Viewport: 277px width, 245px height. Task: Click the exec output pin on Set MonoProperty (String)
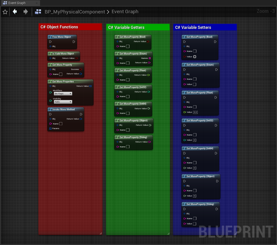[217, 209]
